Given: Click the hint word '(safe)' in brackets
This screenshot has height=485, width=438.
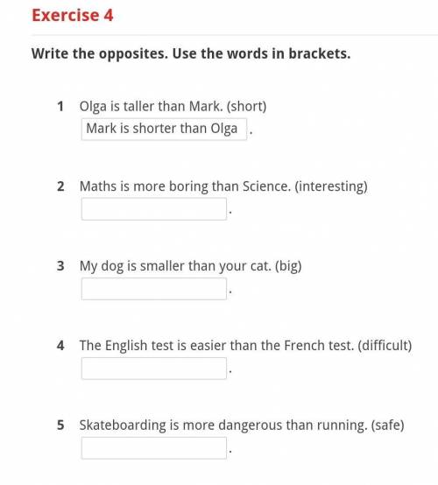Looking at the screenshot, I should (387, 425).
